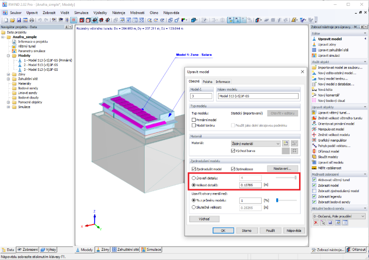
Task: Click the Výchozí button
Action: tap(204, 219)
